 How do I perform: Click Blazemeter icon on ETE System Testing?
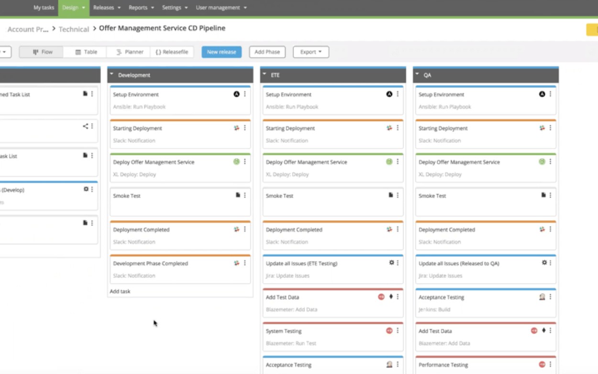tap(389, 331)
